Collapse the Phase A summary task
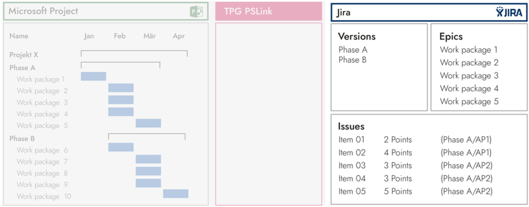 (22, 68)
